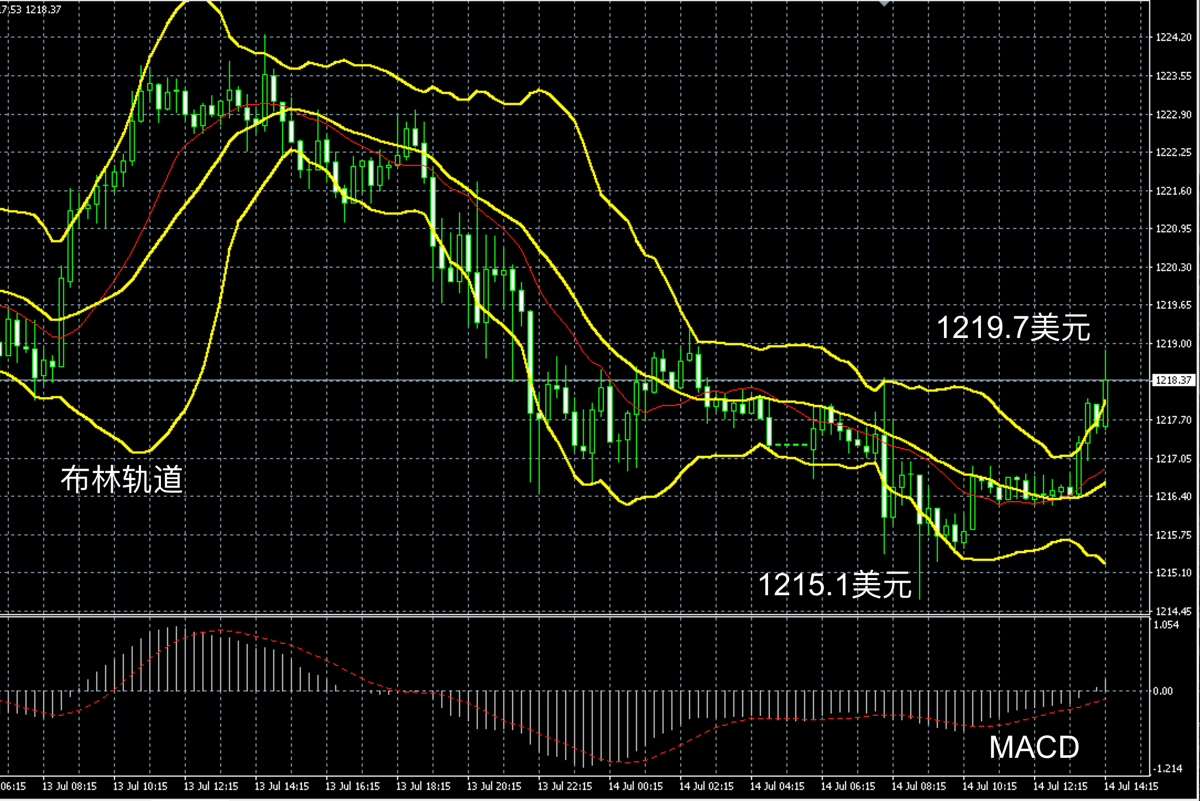Click the divider between chart and MACD panel

[553, 616]
